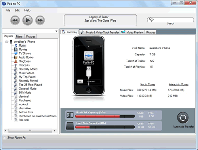Click the iPhone image thumbnail

click(89, 66)
